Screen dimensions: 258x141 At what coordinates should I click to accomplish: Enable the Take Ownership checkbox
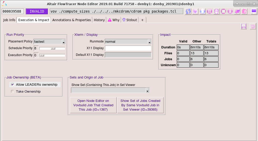tap(12, 91)
